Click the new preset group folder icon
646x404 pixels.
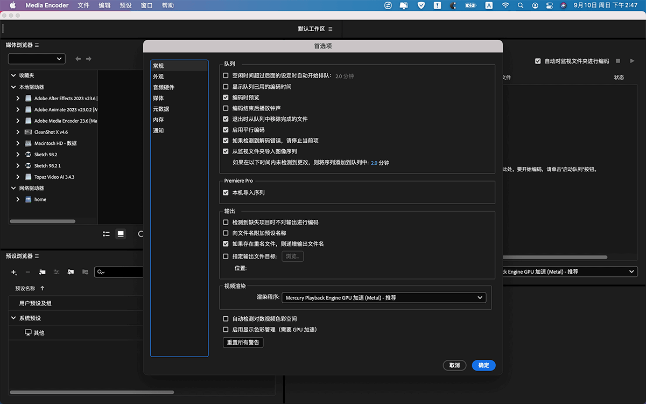tap(42, 273)
